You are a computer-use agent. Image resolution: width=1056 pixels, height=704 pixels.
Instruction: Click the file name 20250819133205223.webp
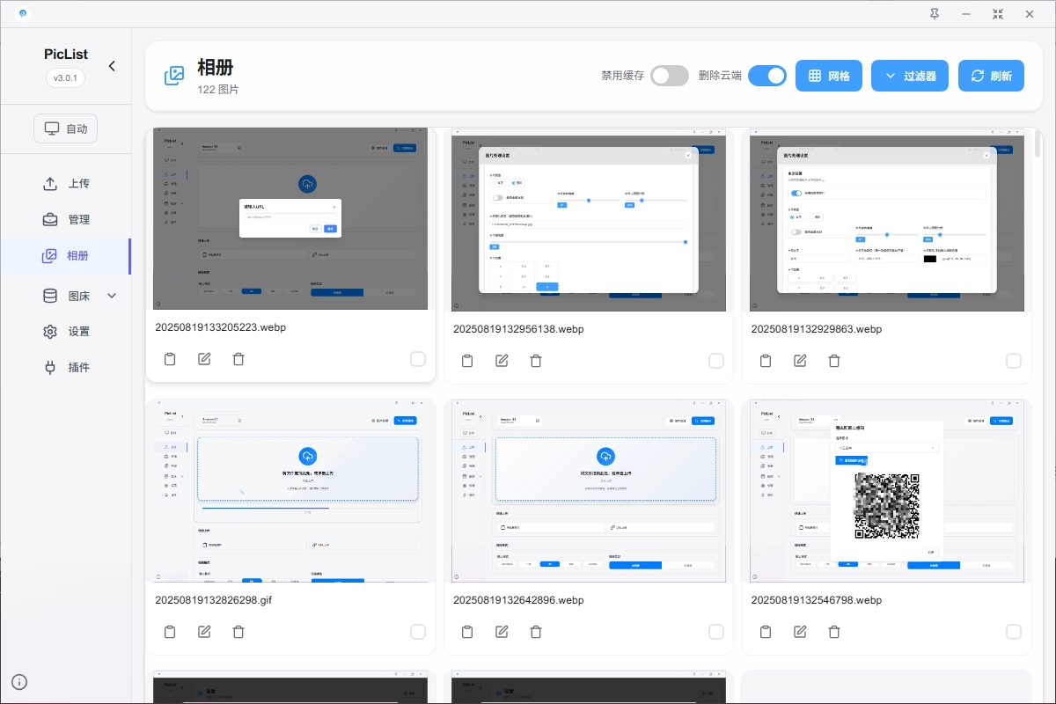221,327
